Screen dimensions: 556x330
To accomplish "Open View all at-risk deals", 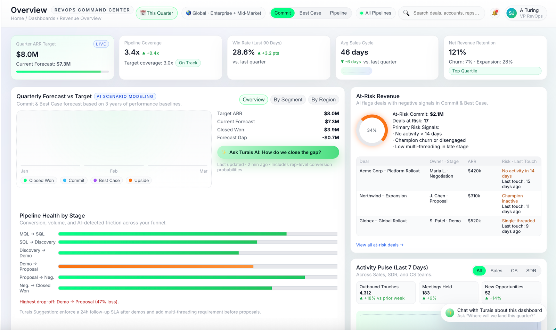I will click(x=380, y=245).
